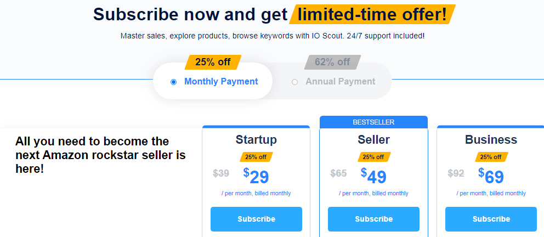Click the Startup plan title
The height and width of the screenshot is (237, 544).
(257, 139)
